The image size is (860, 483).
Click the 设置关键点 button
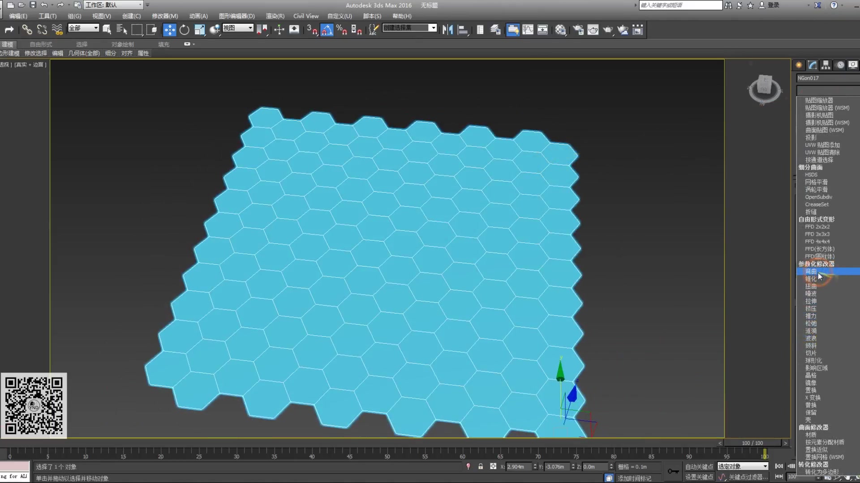coord(699,477)
